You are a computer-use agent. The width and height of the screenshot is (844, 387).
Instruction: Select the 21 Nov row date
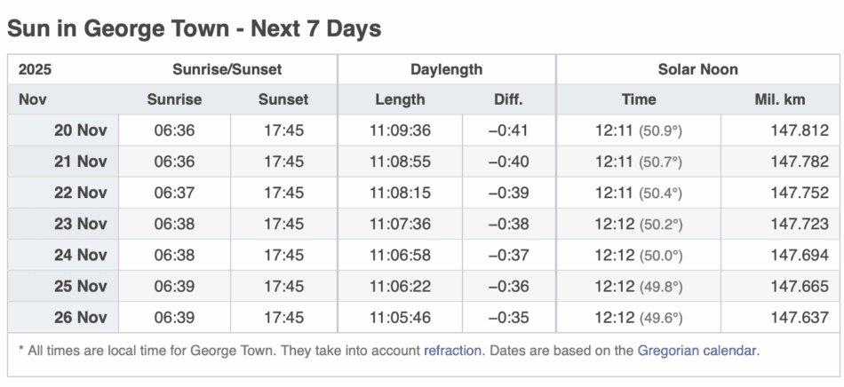[80, 162]
